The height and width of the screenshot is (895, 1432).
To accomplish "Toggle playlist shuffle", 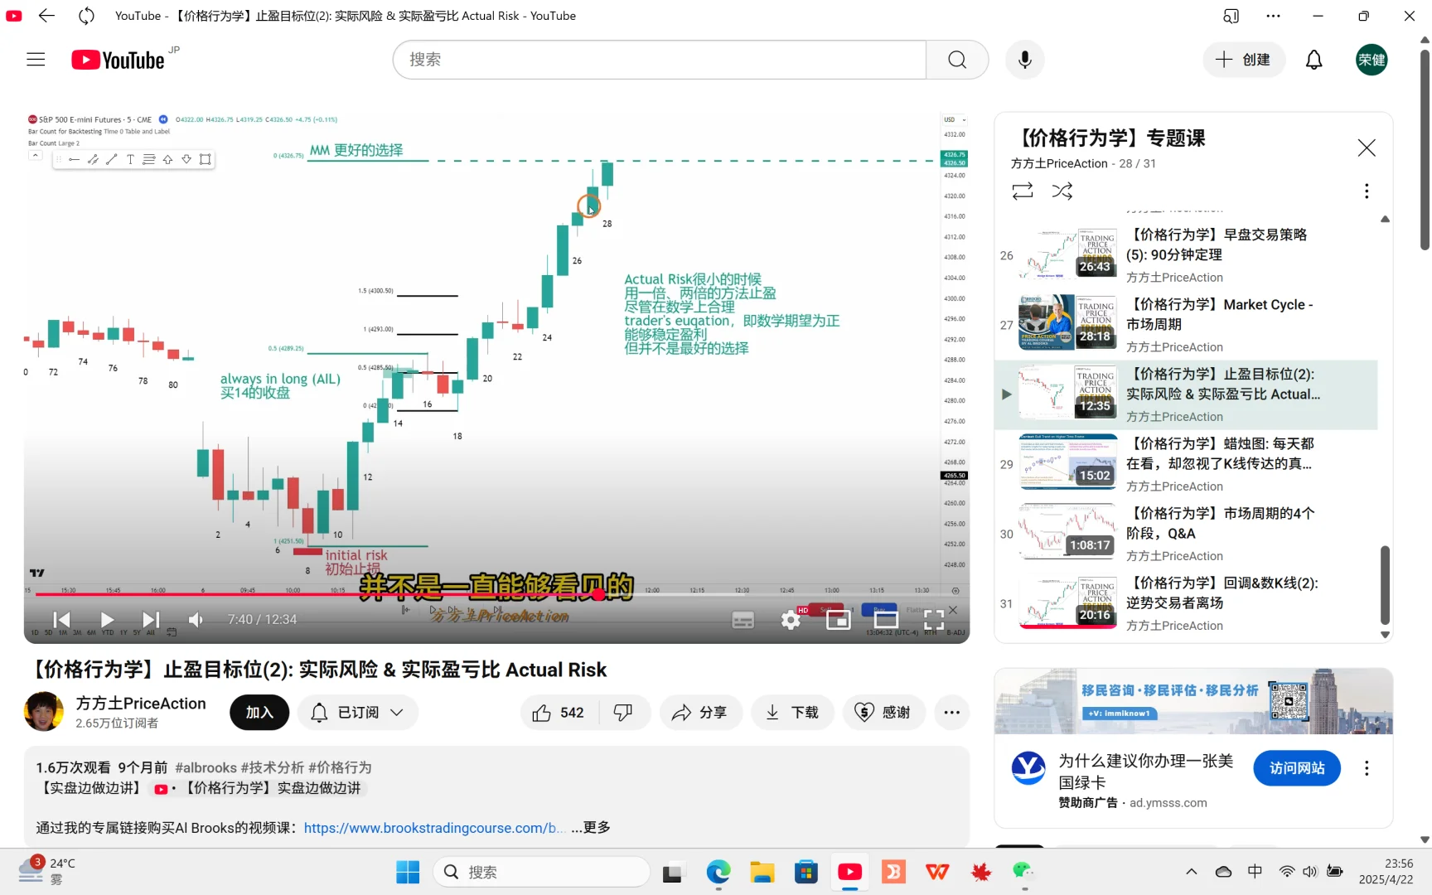I will point(1062,191).
